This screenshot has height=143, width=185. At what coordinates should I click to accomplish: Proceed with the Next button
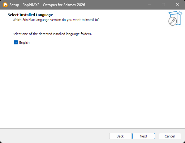[144, 136]
